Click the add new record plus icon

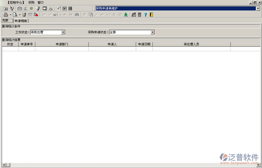[85, 15]
